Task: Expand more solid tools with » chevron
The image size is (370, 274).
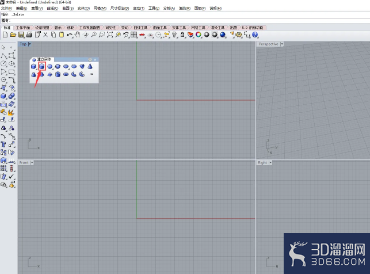Action: click(91, 74)
